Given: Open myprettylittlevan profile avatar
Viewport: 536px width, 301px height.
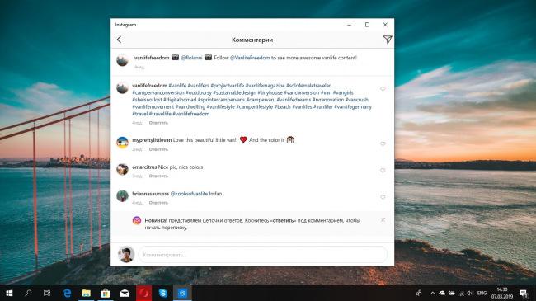Looking at the screenshot, I should [x=122, y=143].
